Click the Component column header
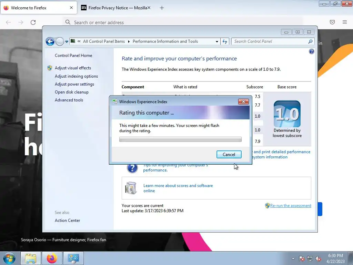 pos(133,87)
